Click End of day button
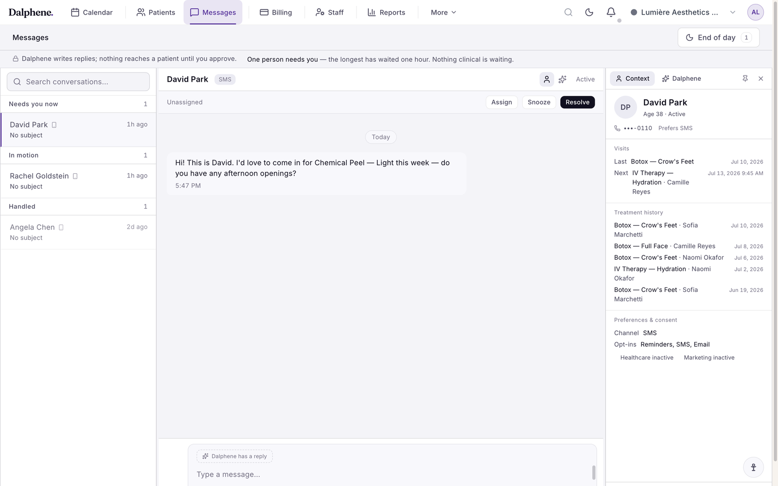Screen dimensions: 778x486 [x=718, y=37]
